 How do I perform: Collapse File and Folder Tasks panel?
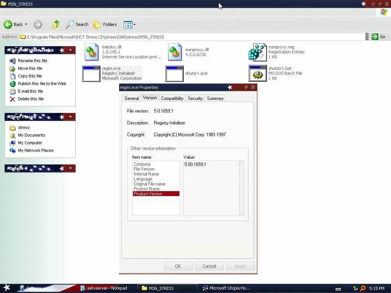point(71,50)
